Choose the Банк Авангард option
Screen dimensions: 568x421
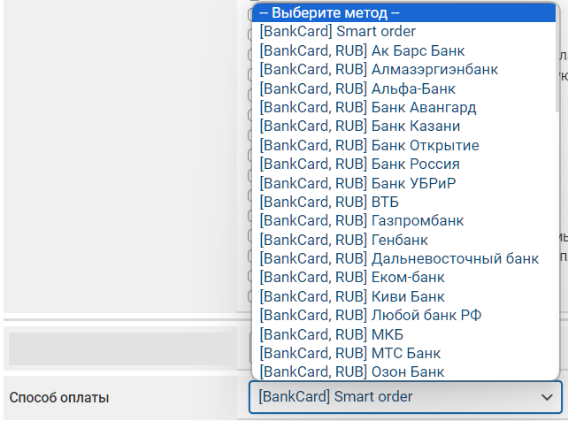point(368,107)
